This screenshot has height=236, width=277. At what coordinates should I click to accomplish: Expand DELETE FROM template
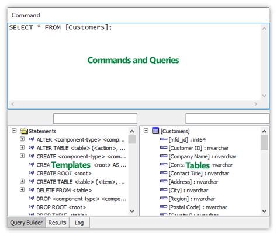pyautogui.click(x=22, y=190)
